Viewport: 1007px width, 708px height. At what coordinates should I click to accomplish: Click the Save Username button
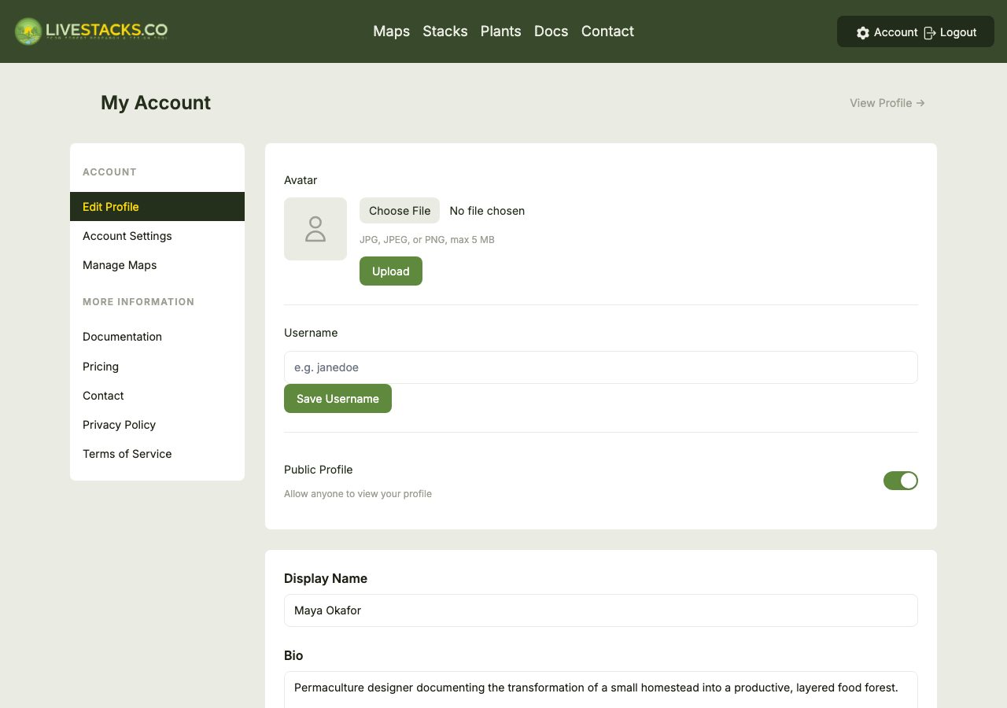point(338,399)
